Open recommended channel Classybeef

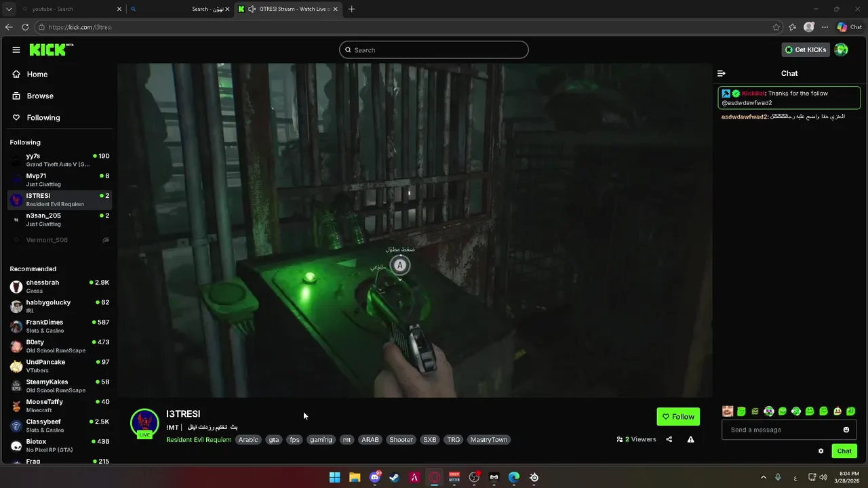point(60,425)
